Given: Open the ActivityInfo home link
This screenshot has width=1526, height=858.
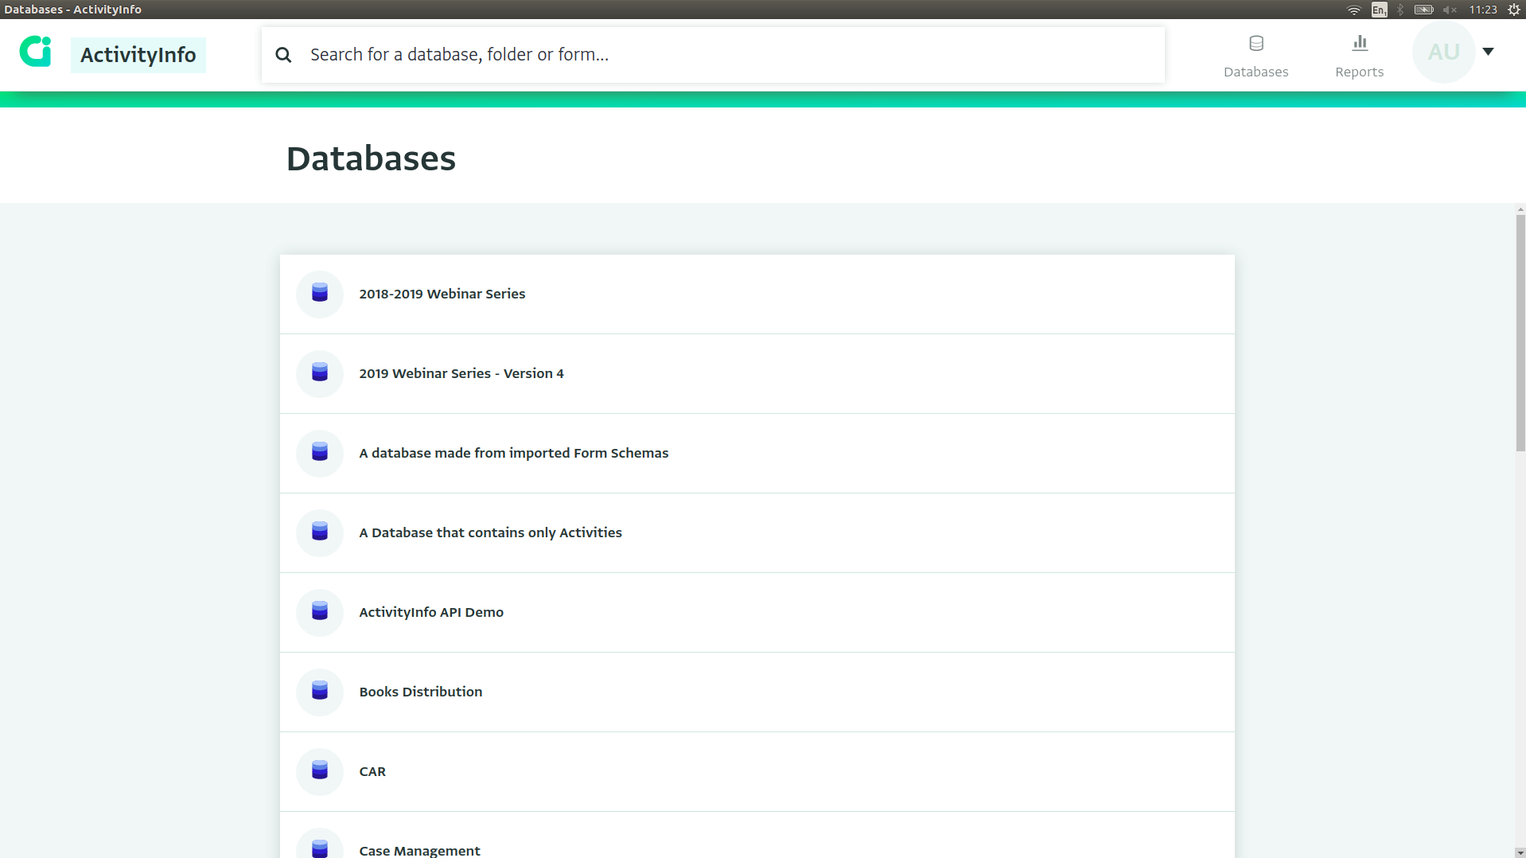Looking at the screenshot, I should tap(138, 55).
